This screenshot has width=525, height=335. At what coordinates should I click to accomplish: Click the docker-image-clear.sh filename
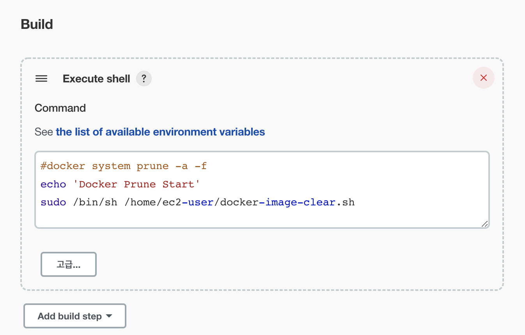287,203
